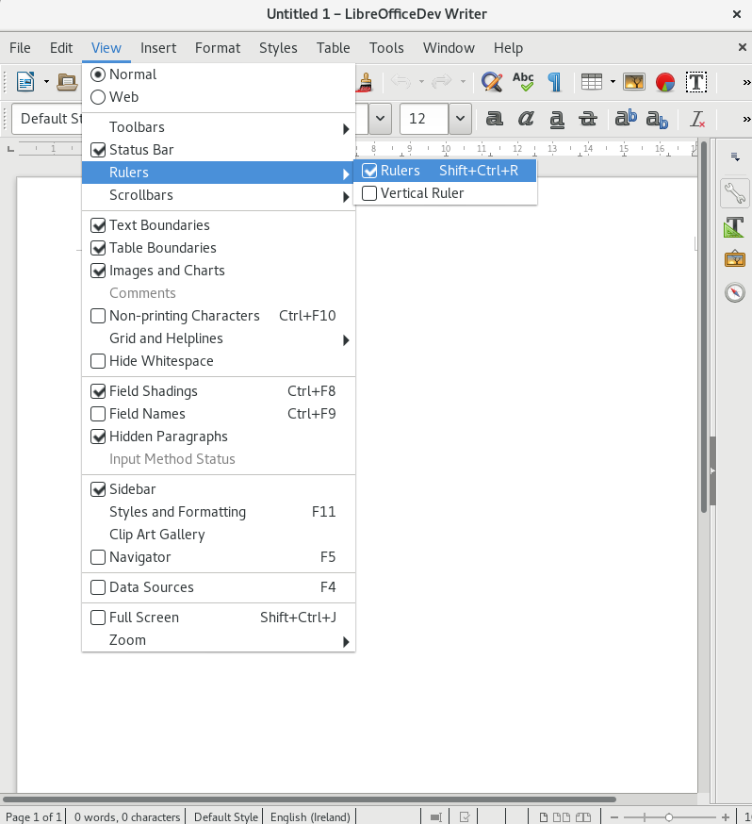Viewport: 752px width, 824px height.
Task: Apply Underline formatting icon
Action: [x=557, y=120]
